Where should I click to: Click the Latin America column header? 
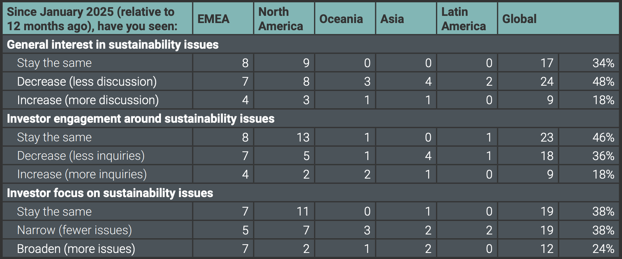pyautogui.click(x=464, y=19)
